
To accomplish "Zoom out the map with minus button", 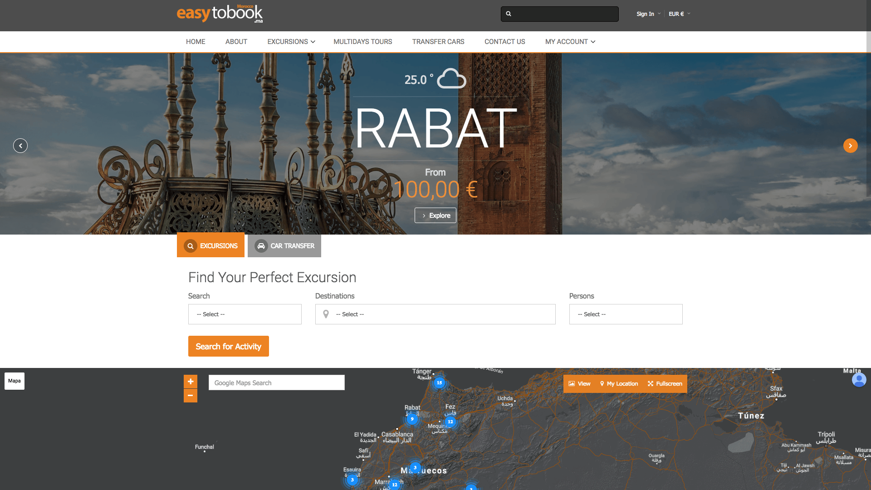I will (191, 396).
